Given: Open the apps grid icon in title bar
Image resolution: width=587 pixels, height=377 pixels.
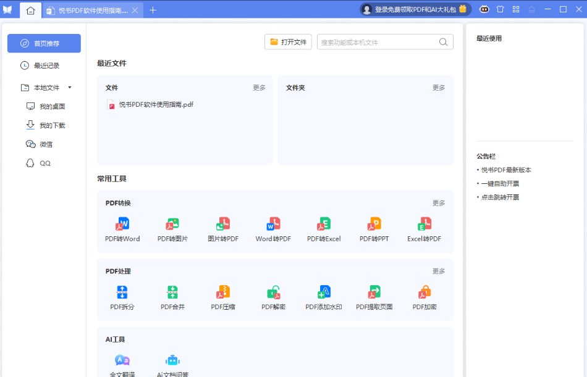Looking at the screenshot, I should pyautogui.click(x=516, y=9).
